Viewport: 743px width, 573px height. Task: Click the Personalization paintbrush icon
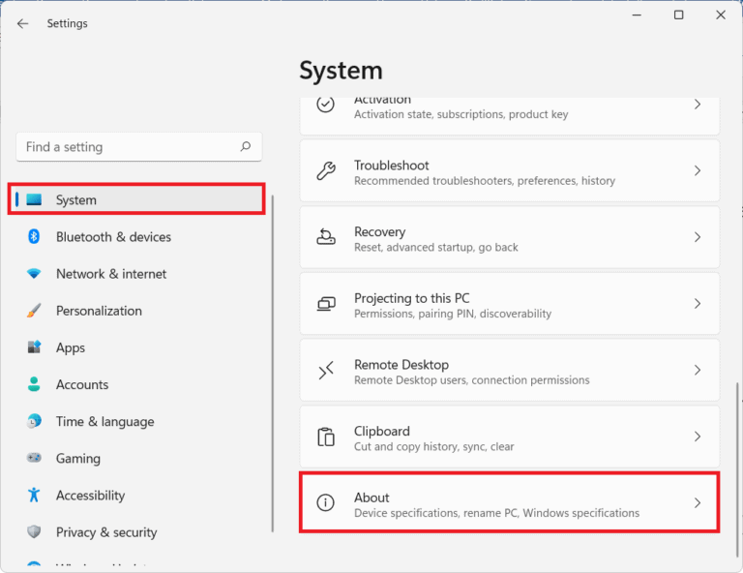click(34, 311)
